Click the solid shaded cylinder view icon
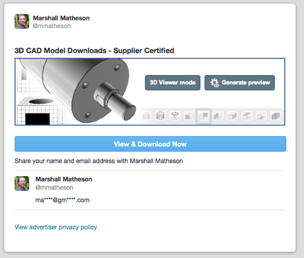The width and height of the screenshot is (304, 258). [146, 116]
